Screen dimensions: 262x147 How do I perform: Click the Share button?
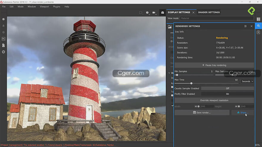click(243, 113)
